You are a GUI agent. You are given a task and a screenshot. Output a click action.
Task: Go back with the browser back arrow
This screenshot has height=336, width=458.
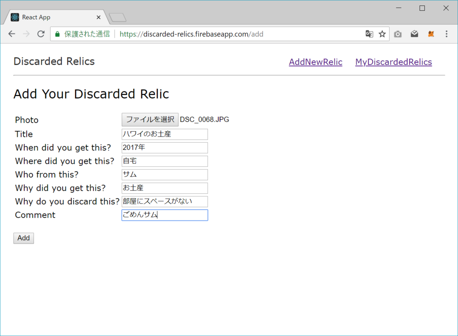[12, 34]
